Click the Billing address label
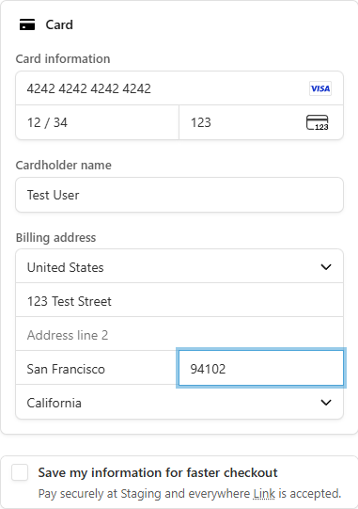 click(x=55, y=238)
